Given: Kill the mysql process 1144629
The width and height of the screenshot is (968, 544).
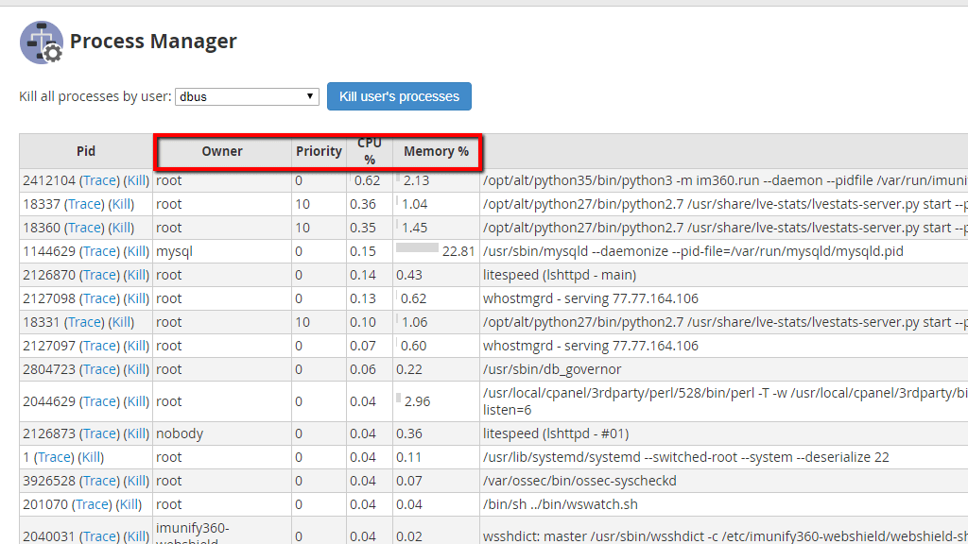Looking at the screenshot, I should click(137, 251).
